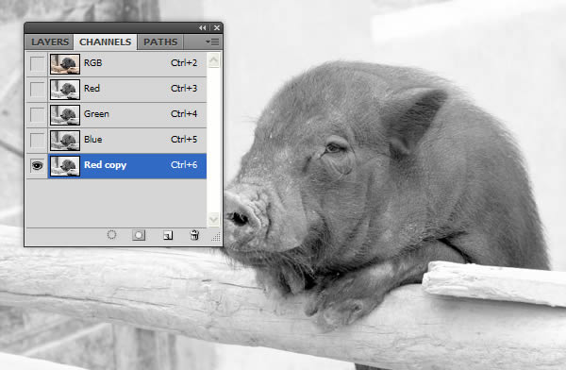Click the channel list scroll up arrow

pos(214,60)
